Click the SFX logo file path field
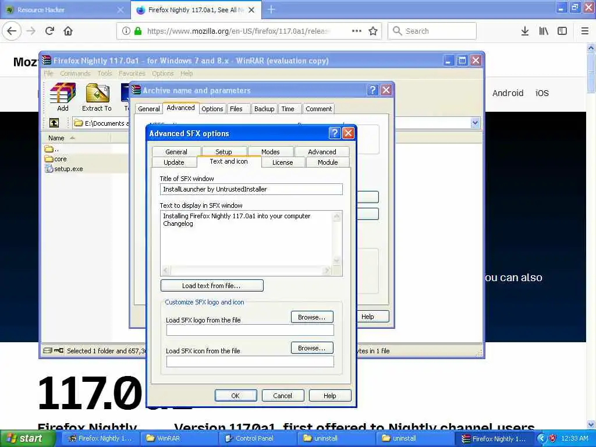This screenshot has width=596, height=447. click(x=250, y=330)
